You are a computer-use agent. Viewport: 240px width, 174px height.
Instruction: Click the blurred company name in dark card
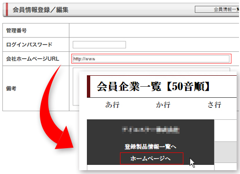point(151,130)
